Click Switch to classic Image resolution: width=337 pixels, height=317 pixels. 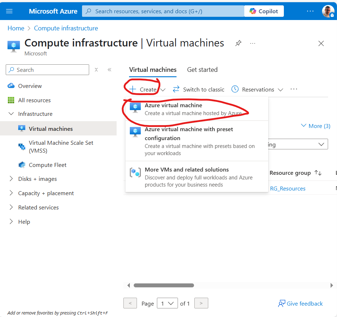coord(199,89)
